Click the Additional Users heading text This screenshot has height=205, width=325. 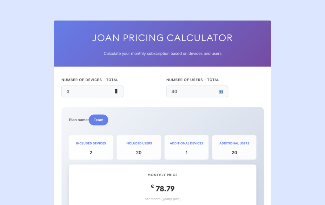[234, 143]
